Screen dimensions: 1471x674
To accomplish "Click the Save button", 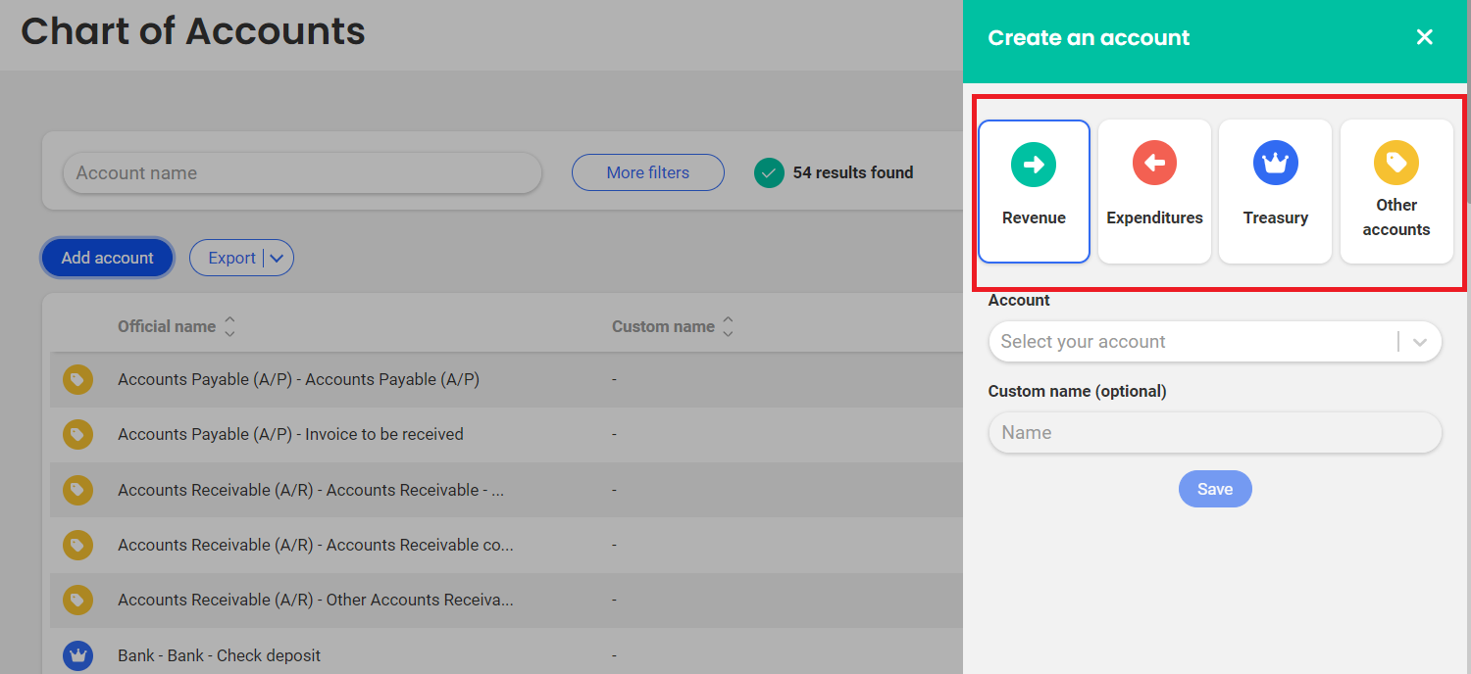I will pyautogui.click(x=1214, y=489).
